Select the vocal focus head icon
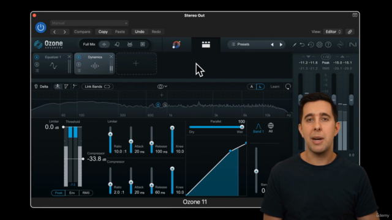 coord(117,45)
